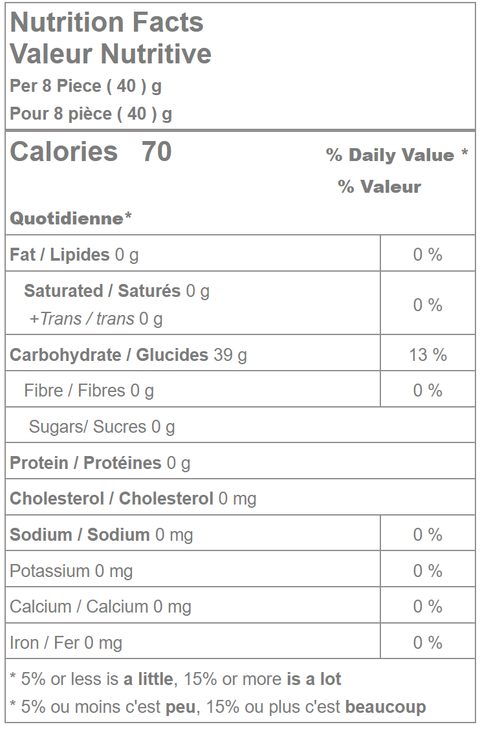Click the Per 8 Piece serving size text
The height and width of the screenshot is (729, 480).
pyautogui.click(x=85, y=86)
